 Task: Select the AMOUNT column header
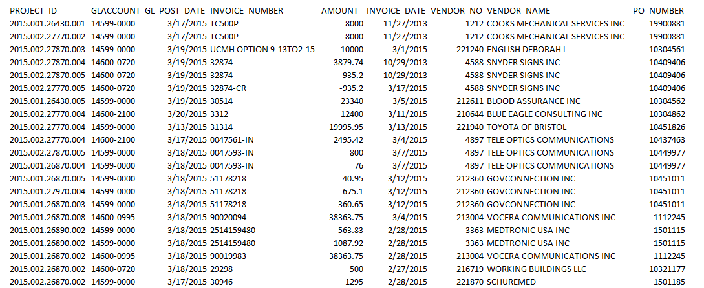pos(340,11)
